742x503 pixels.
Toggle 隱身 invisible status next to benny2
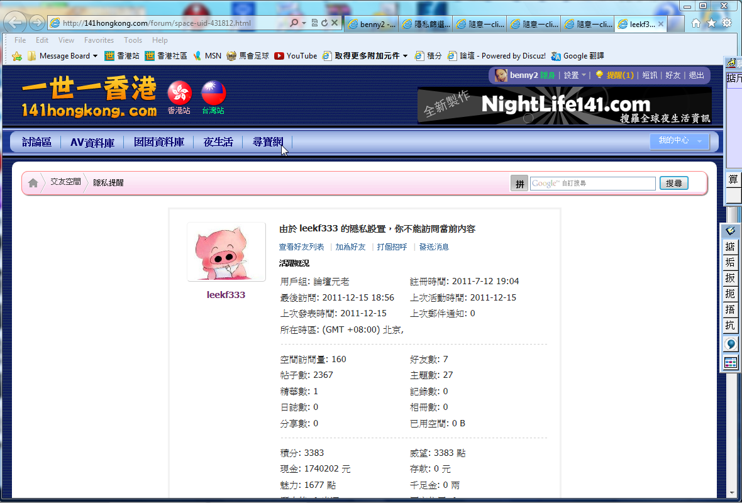546,75
